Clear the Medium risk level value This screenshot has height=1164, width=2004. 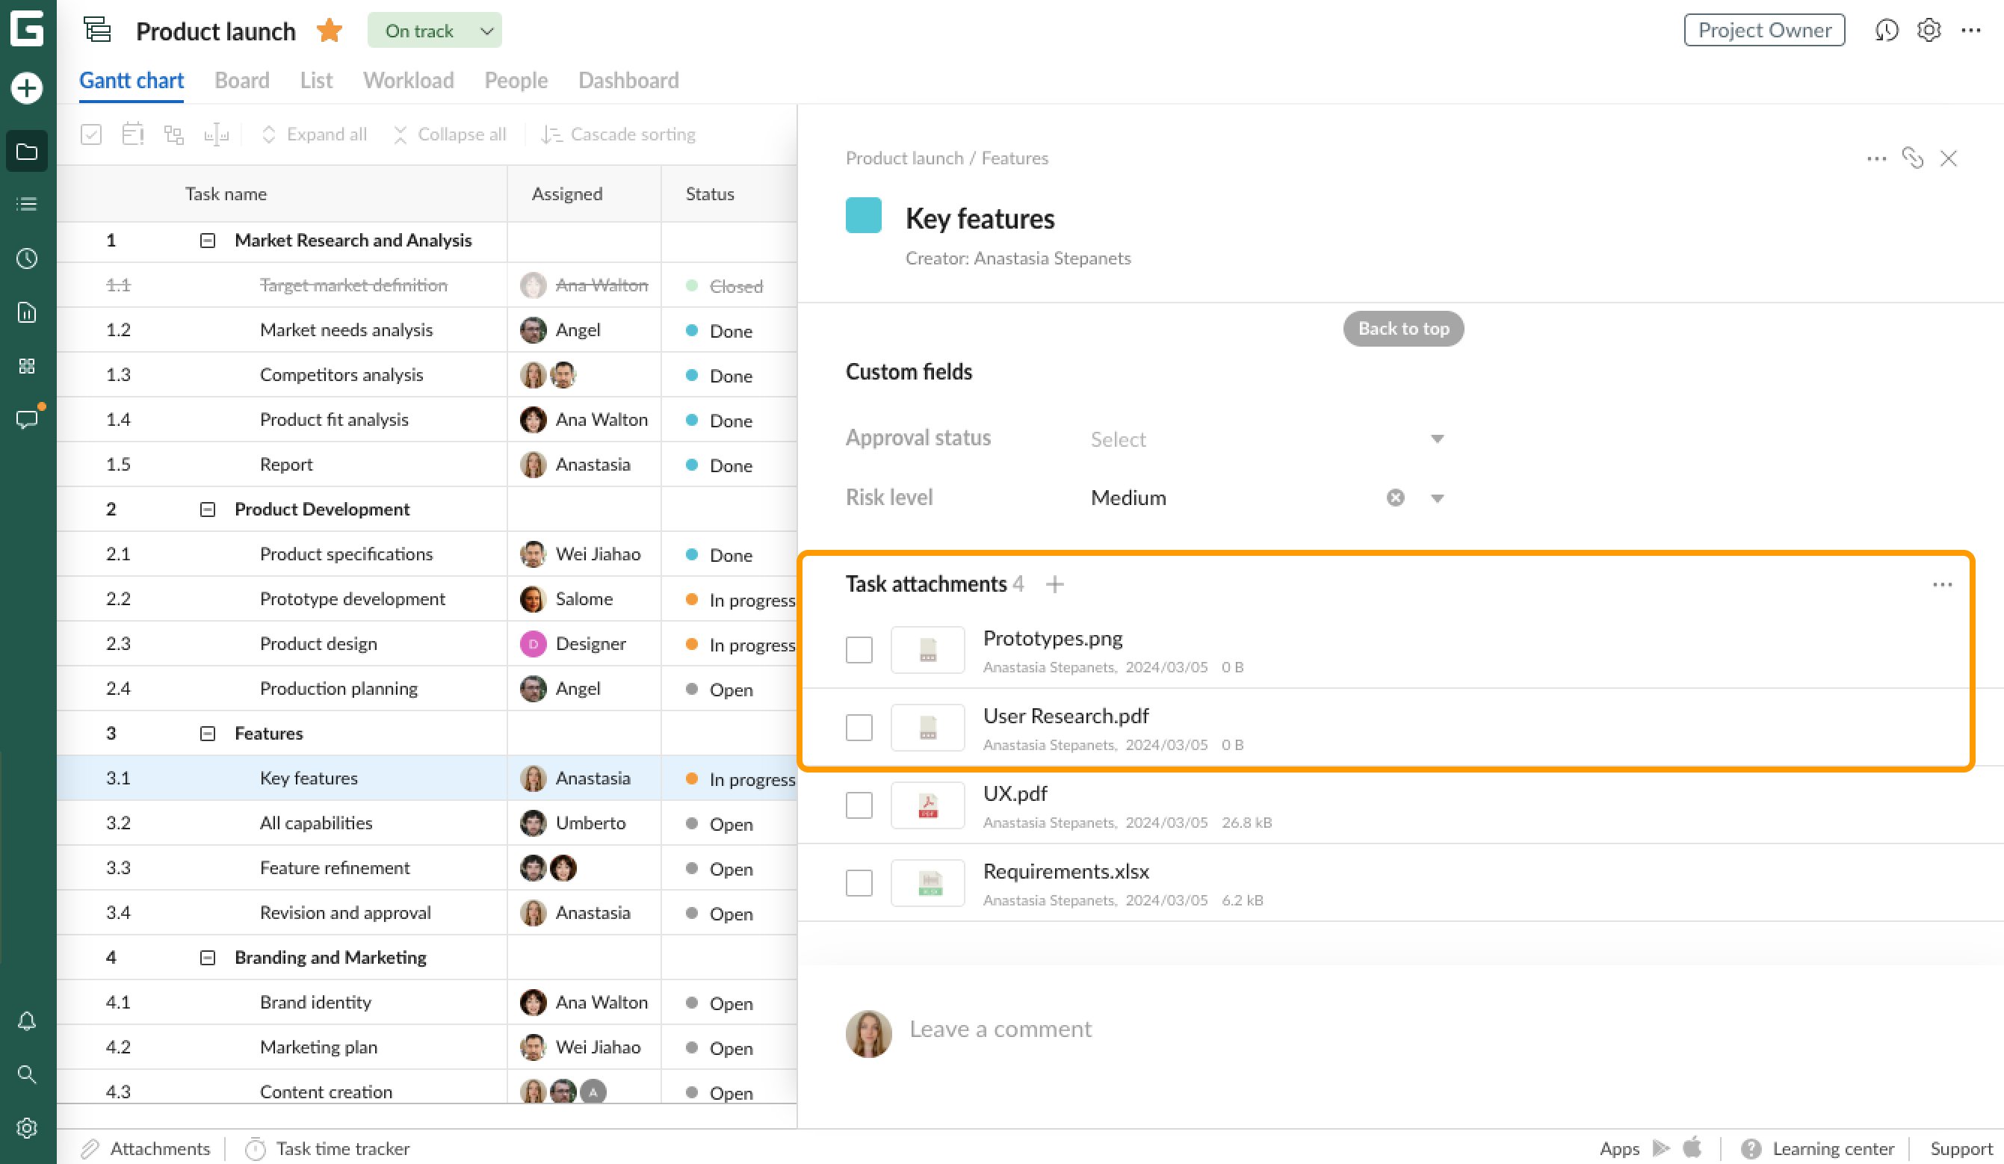(x=1396, y=497)
